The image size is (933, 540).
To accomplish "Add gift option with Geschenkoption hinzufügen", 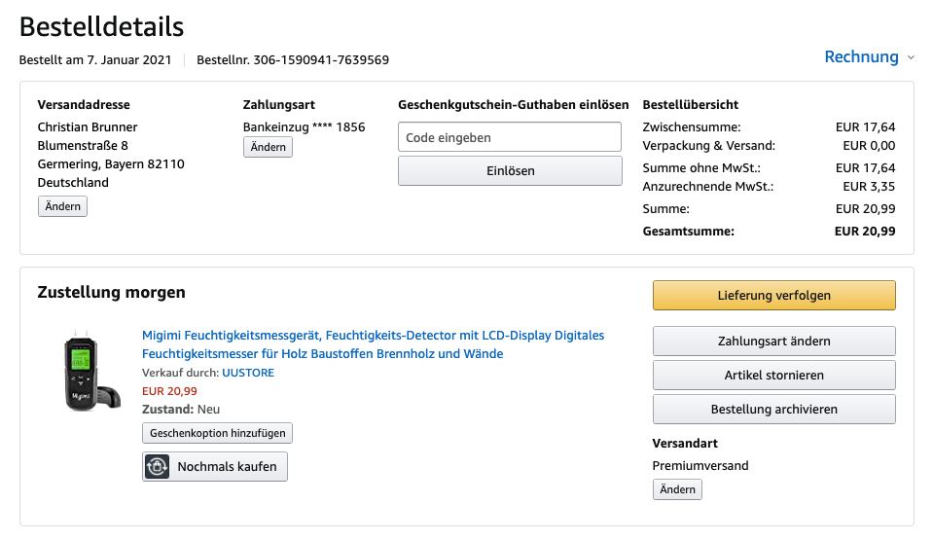I will (217, 433).
